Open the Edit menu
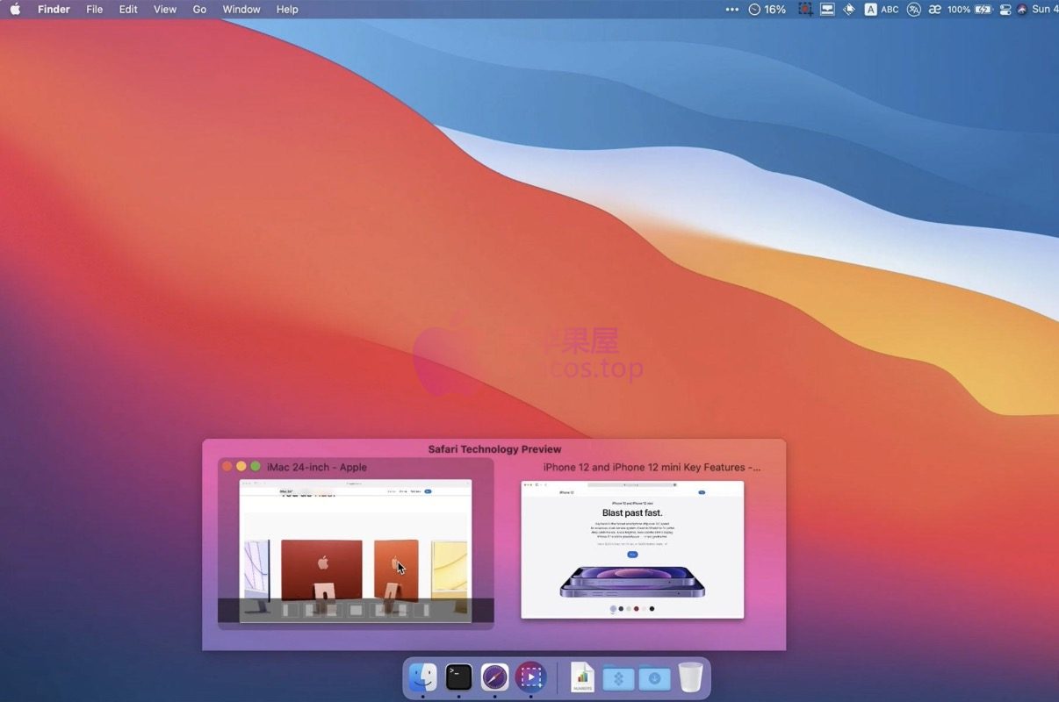1059x702 pixels. click(128, 9)
